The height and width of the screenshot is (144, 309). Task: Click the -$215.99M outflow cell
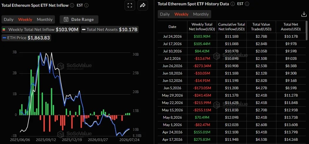(x=202, y=103)
